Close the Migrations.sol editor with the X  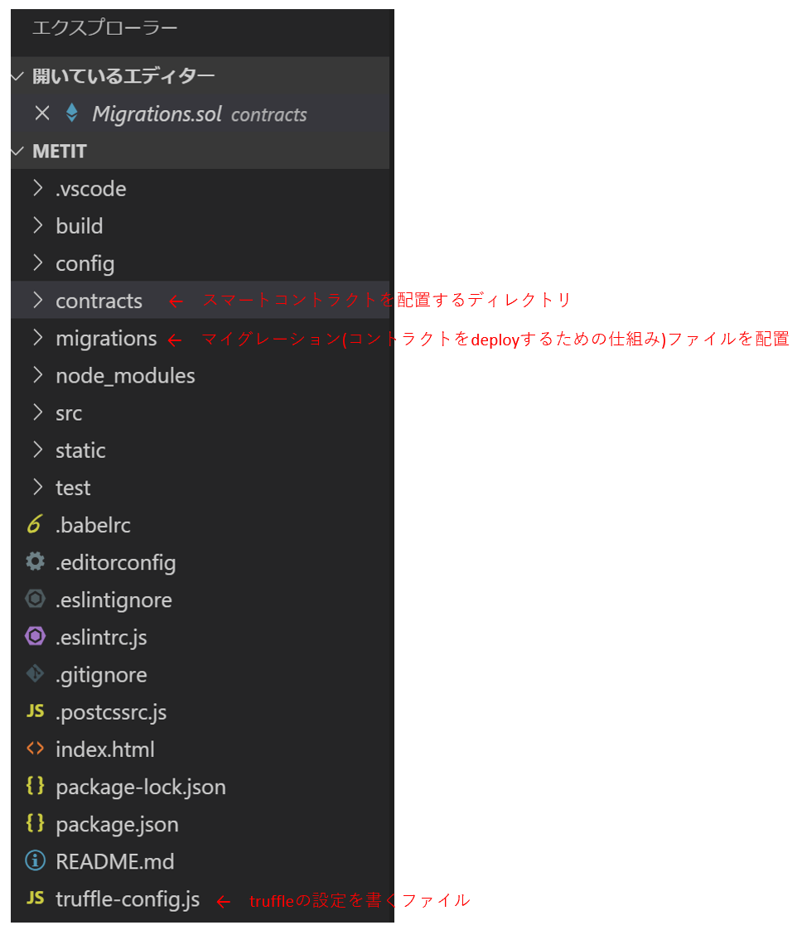click(x=41, y=113)
